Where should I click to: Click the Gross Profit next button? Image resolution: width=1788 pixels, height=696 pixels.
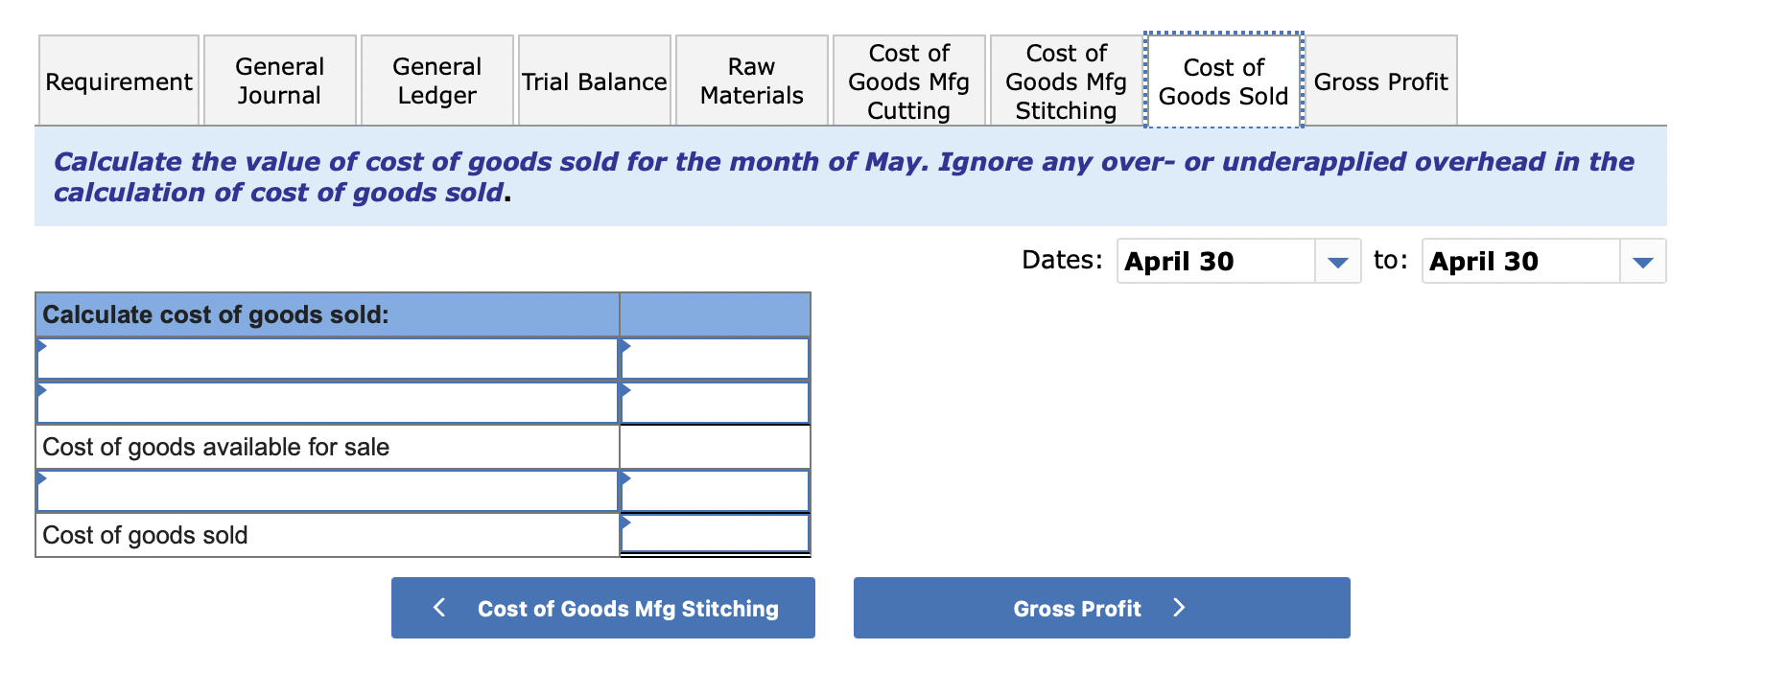(x=1100, y=608)
